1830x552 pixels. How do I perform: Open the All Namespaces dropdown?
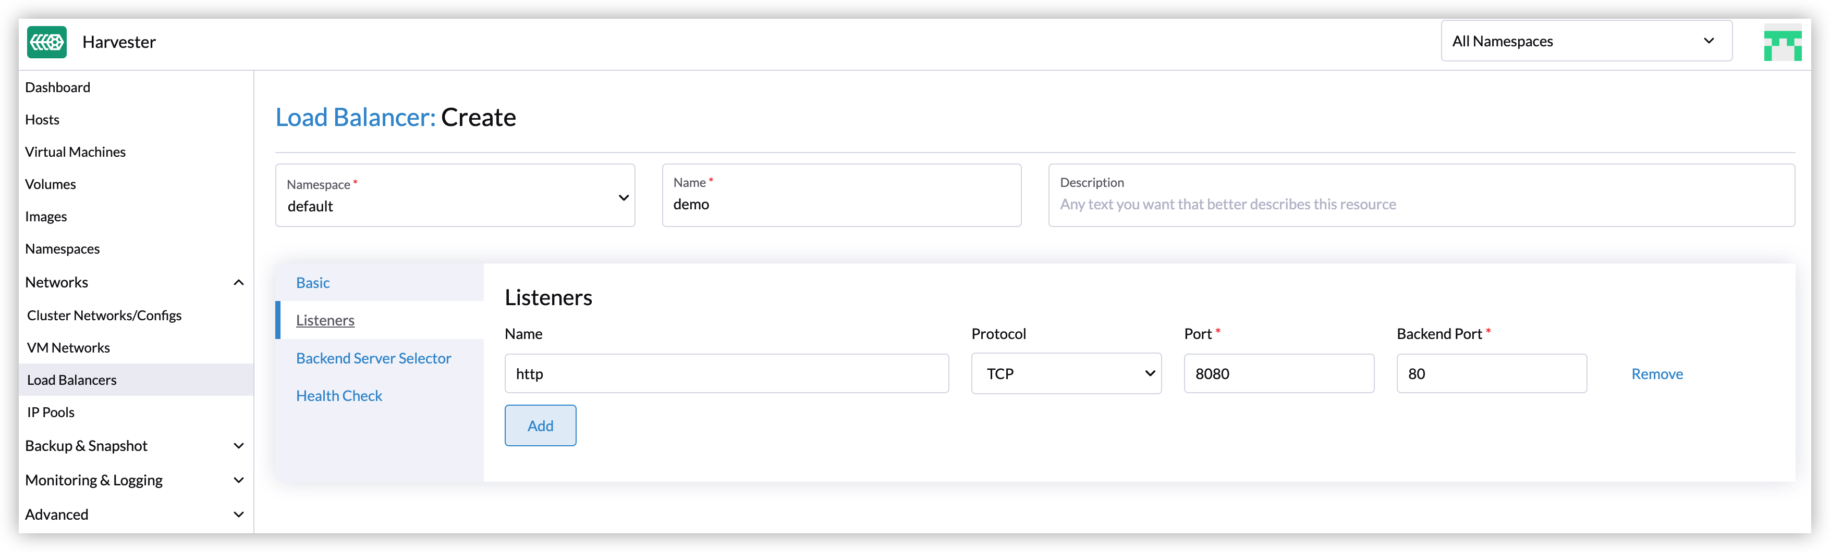click(1585, 41)
